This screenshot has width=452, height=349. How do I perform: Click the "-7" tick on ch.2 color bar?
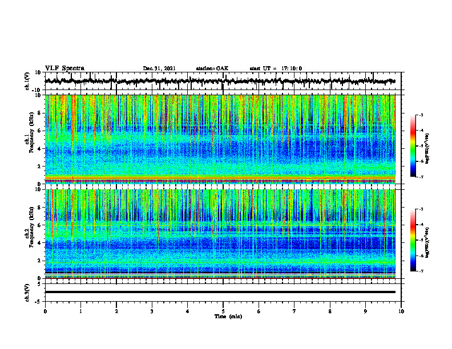[x=421, y=271]
